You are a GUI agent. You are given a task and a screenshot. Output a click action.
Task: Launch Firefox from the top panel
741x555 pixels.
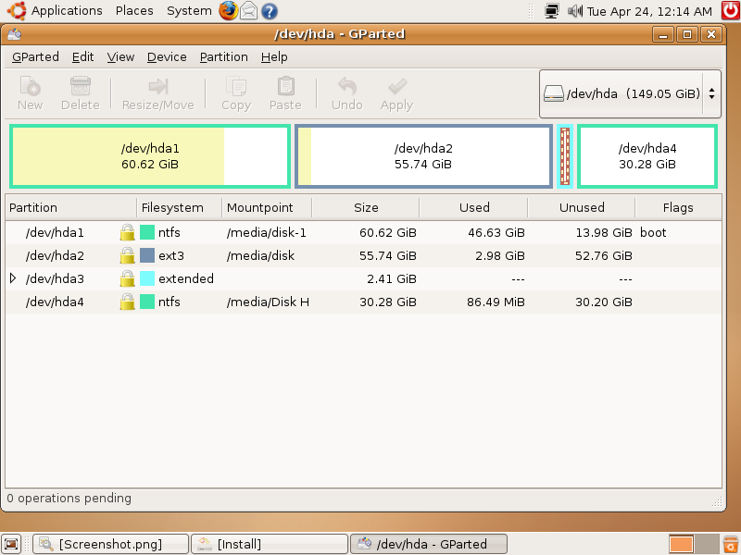click(x=228, y=11)
